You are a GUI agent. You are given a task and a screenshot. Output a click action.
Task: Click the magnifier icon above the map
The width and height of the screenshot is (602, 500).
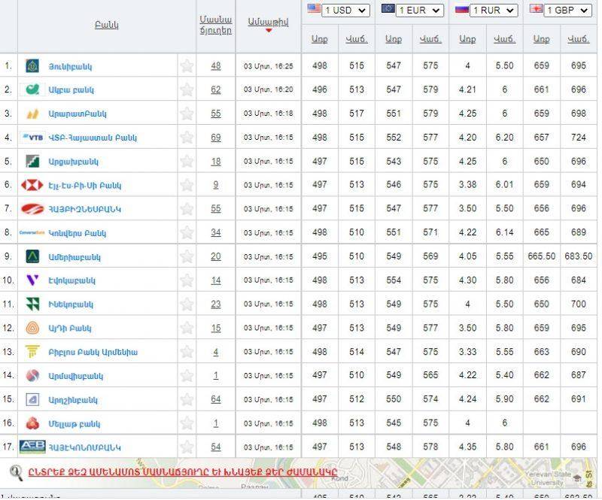16,473
